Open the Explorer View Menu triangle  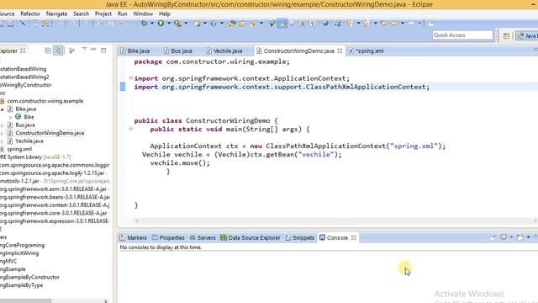[84, 50]
